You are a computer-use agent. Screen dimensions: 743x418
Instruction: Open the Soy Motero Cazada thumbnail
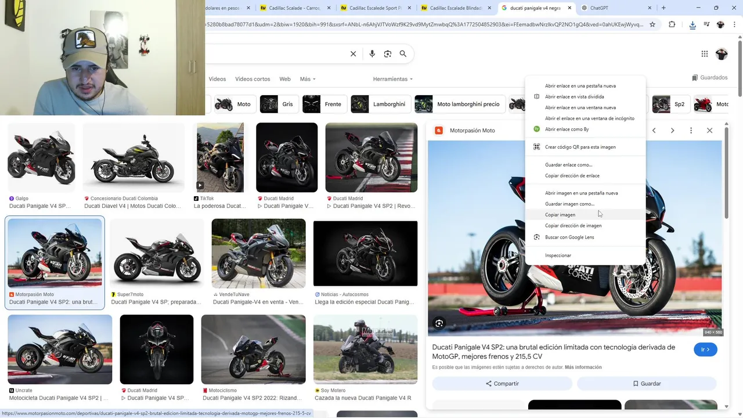pyautogui.click(x=365, y=349)
